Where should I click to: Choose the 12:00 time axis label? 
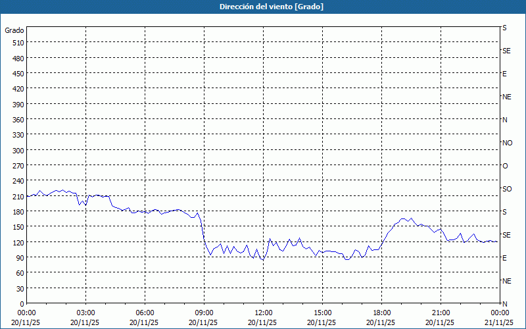click(263, 313)
